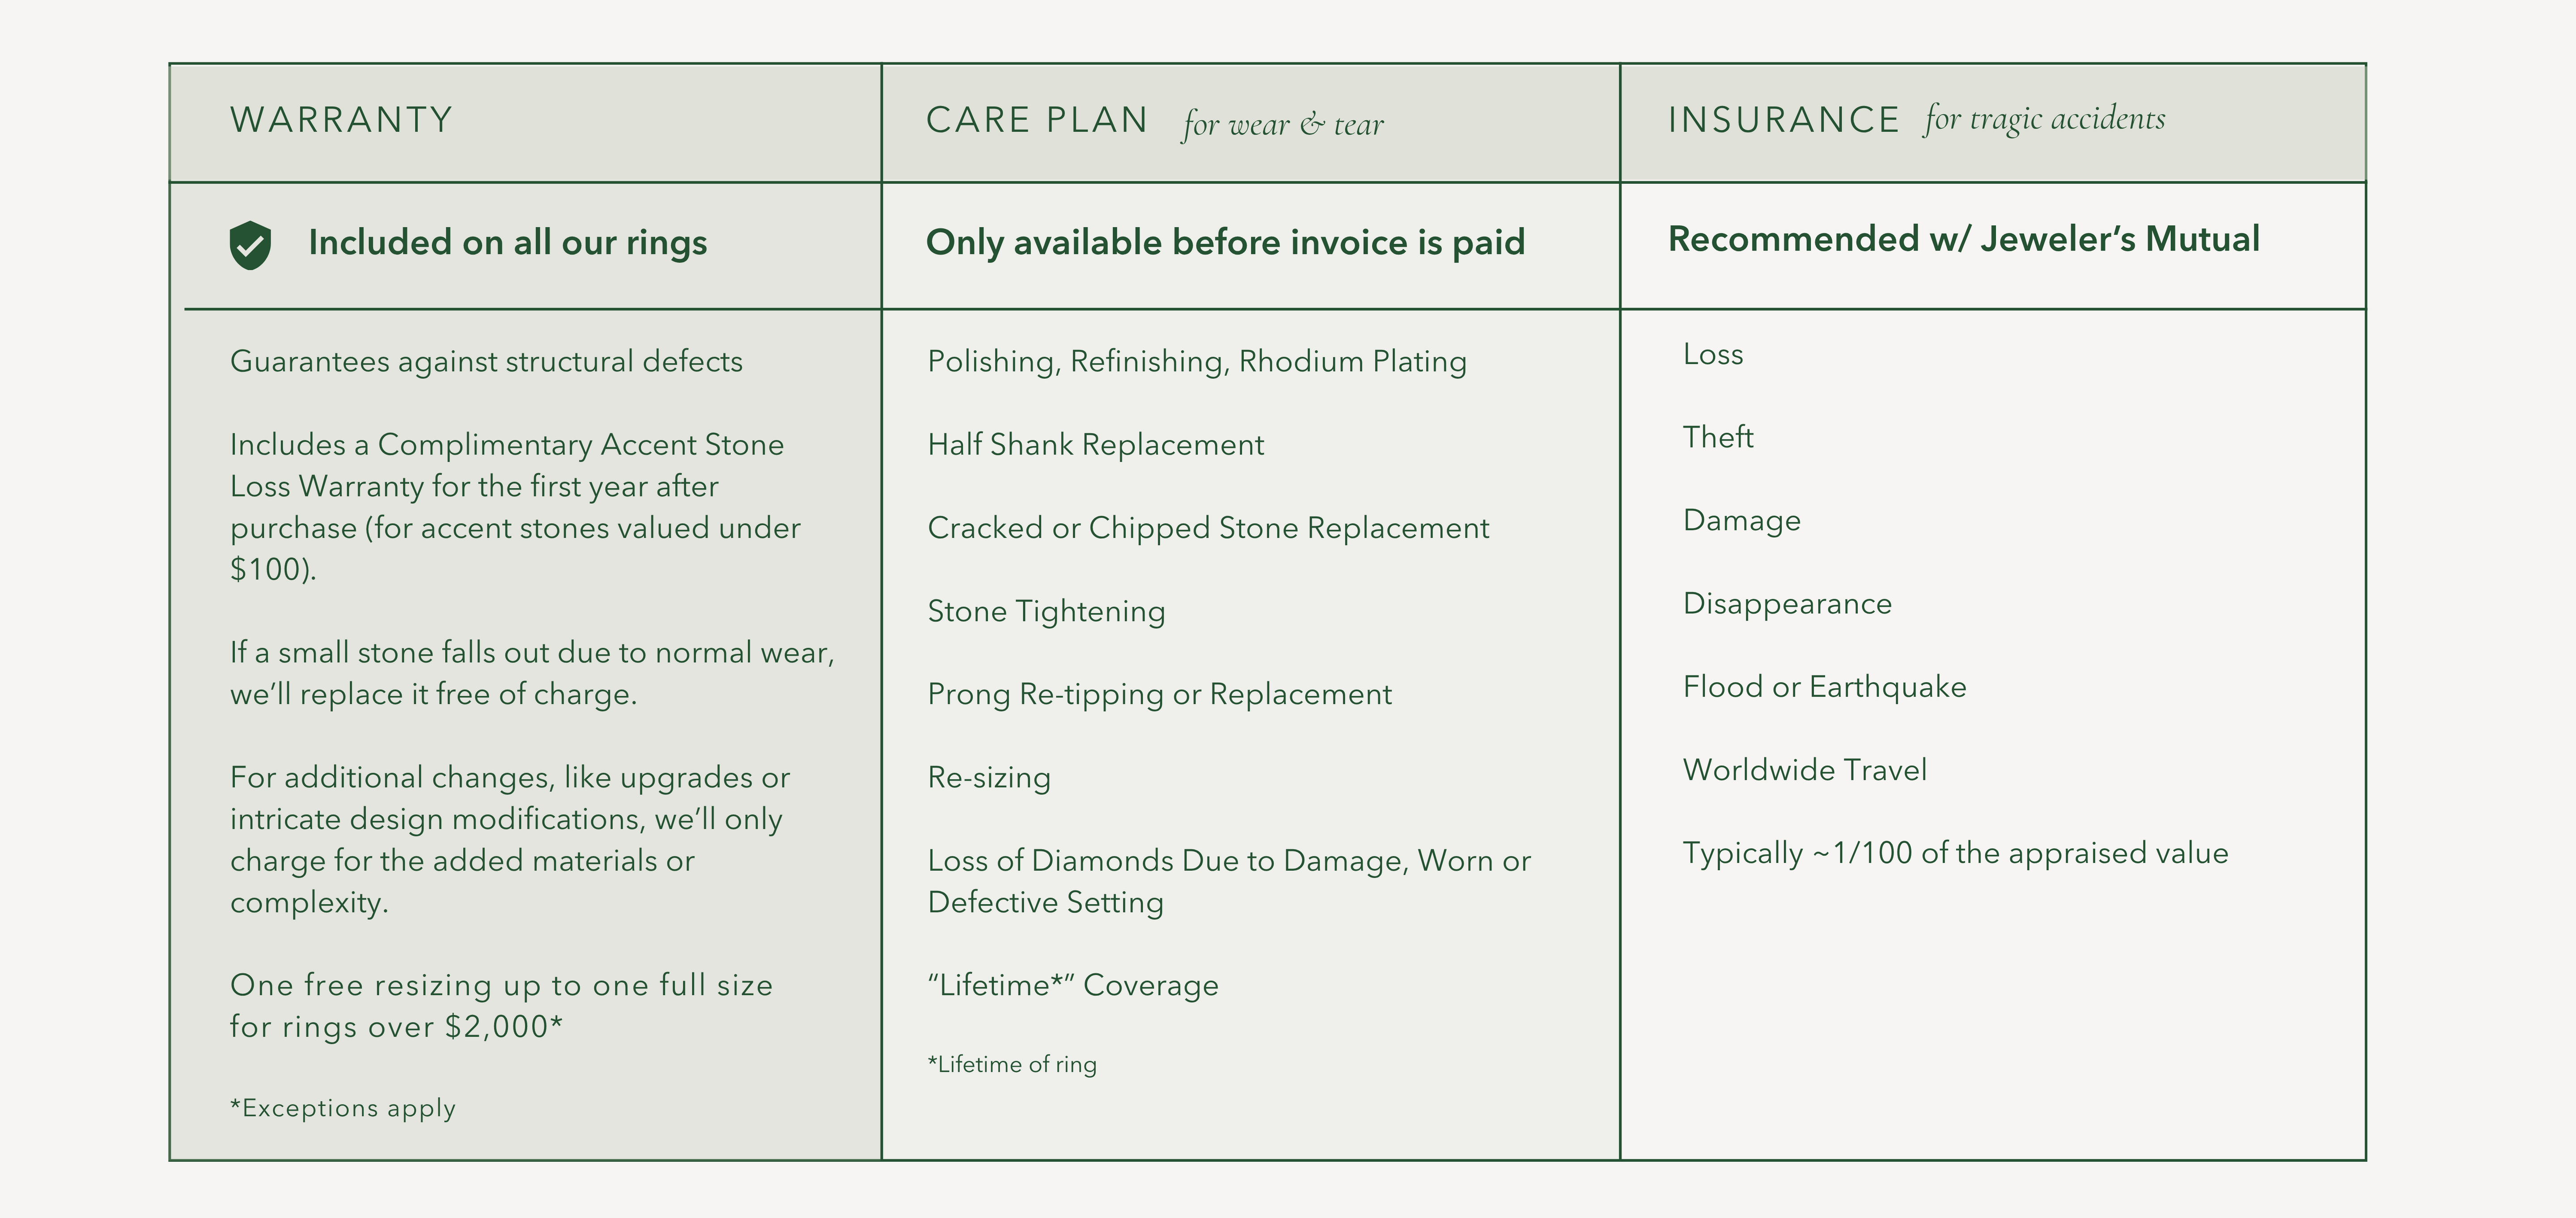This screenshot has height=1218, width=2576.
Task: Click 'Worldwide Travel' insurance item
Action: tap(1804, 770)
